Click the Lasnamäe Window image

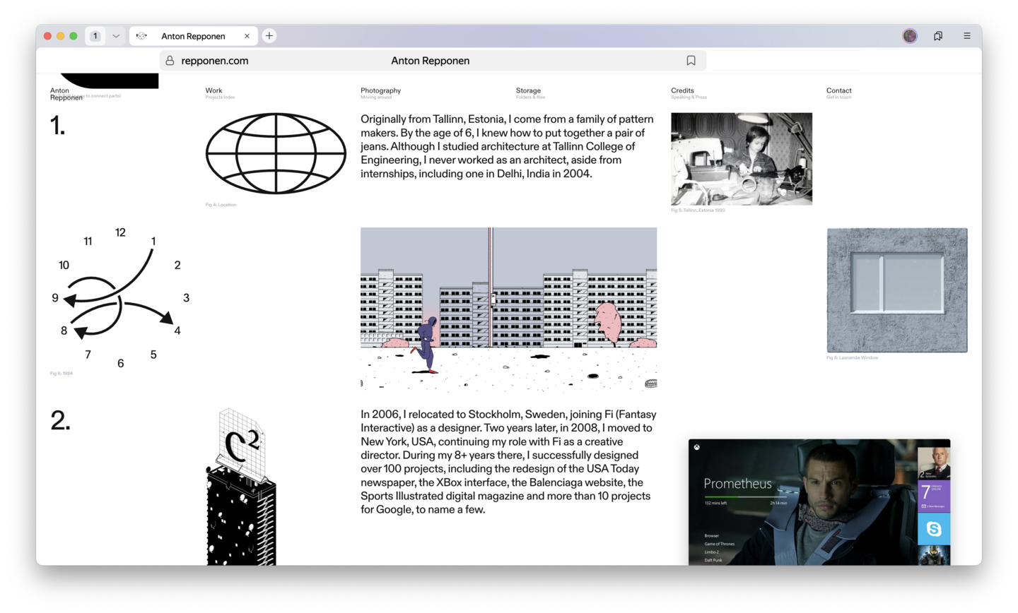coord(896,290)
